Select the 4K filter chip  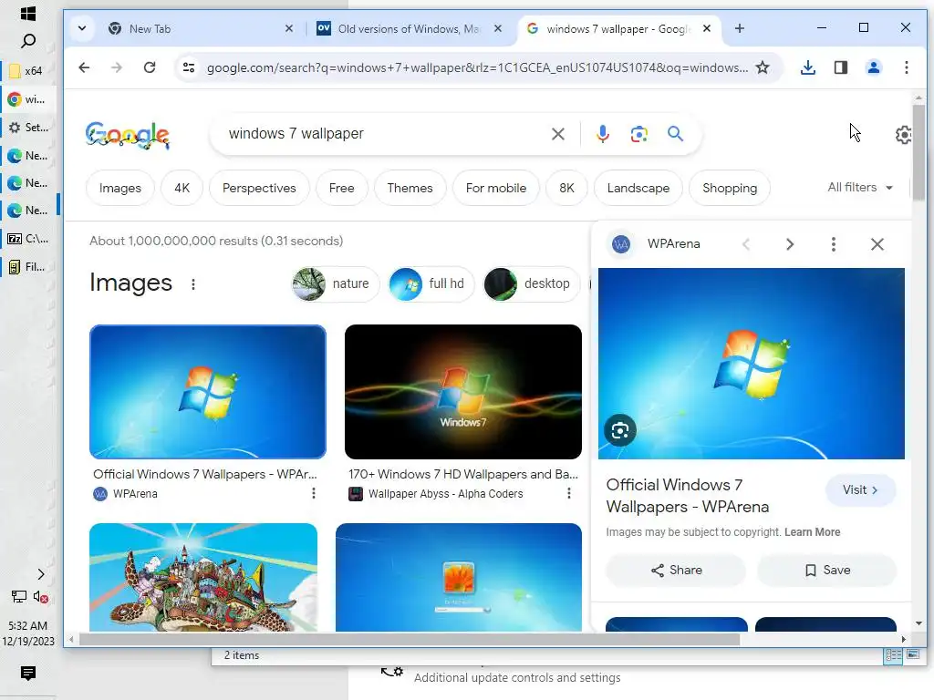182,188
